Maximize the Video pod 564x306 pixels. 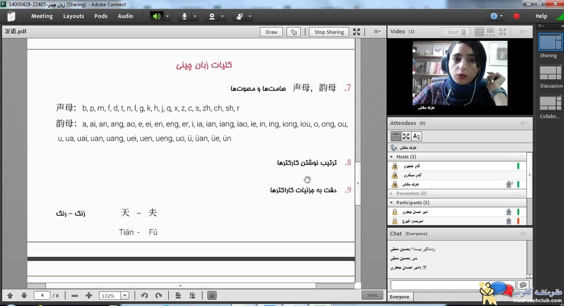(x=503, y=32)
